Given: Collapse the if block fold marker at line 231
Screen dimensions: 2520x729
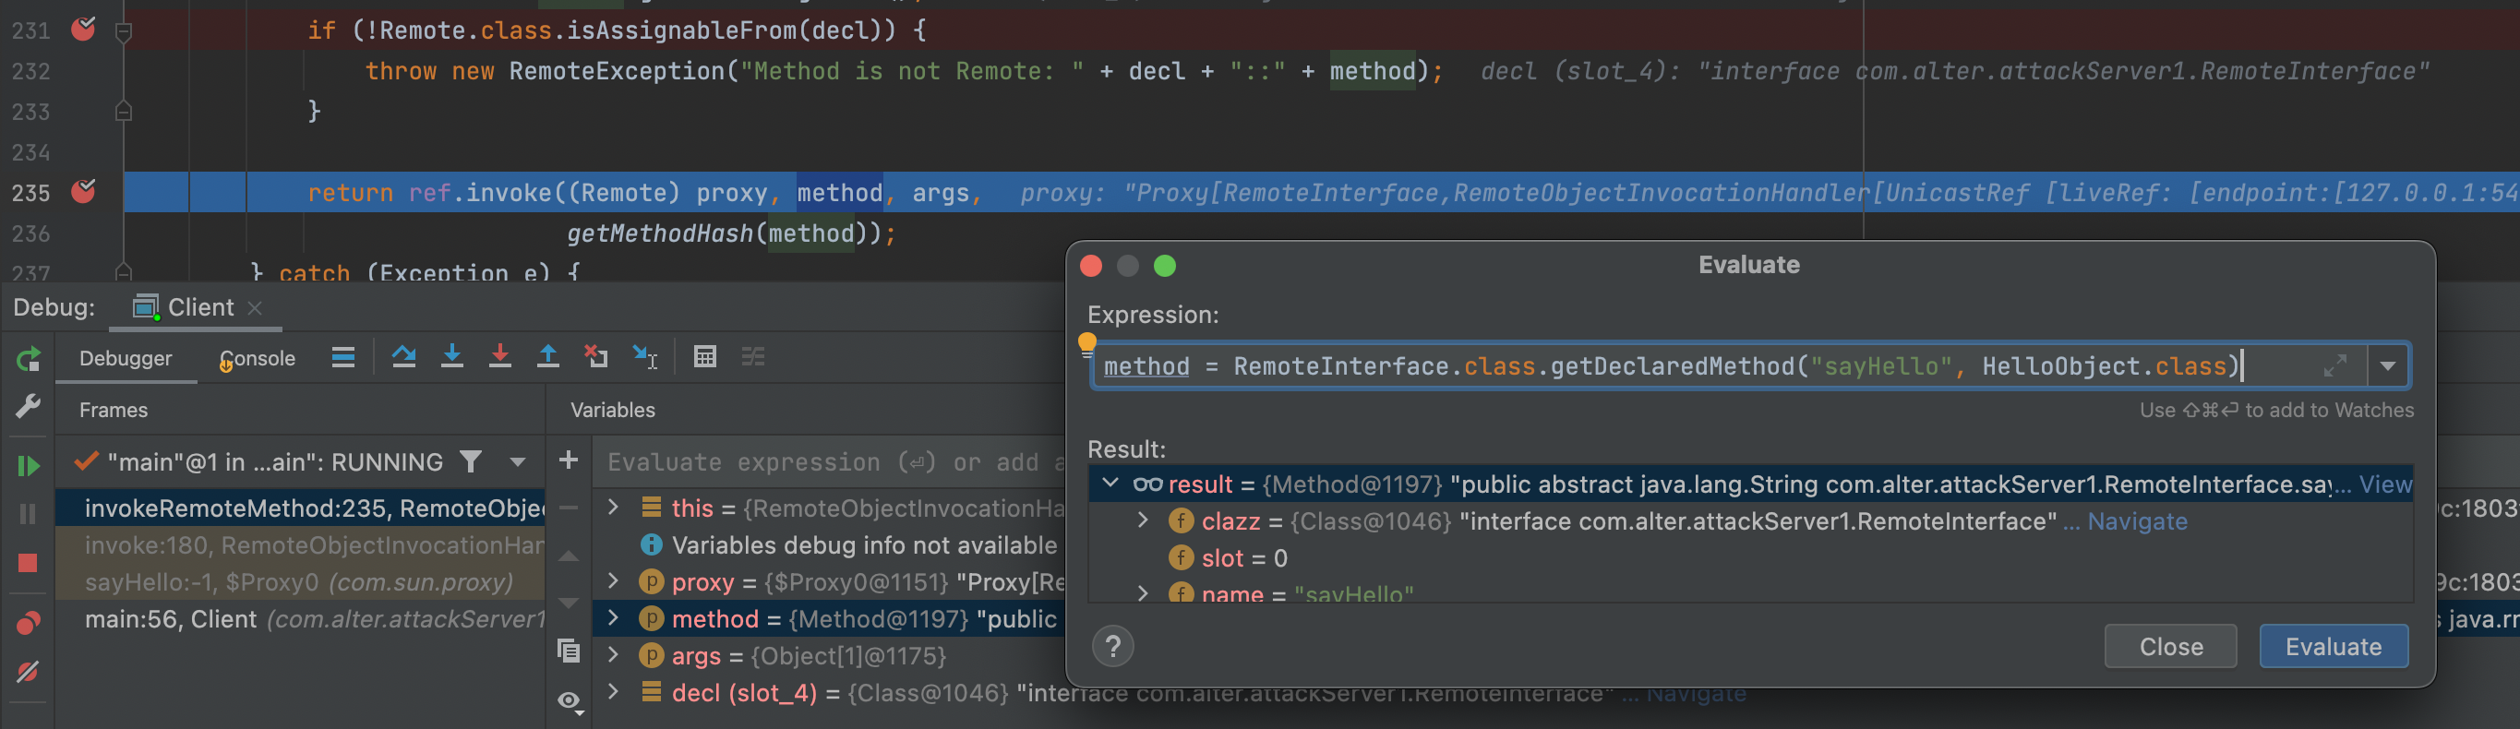Looking at the screenshot, I should pyautogui.click(x=125, y=32).
